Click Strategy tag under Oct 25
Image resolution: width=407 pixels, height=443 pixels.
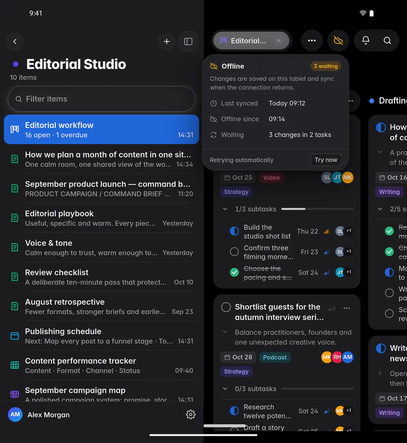click(236, 192)
